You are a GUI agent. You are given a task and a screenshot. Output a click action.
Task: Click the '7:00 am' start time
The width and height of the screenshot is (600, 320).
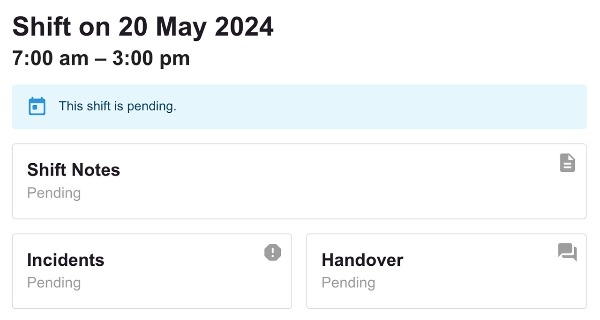[51, 58]
